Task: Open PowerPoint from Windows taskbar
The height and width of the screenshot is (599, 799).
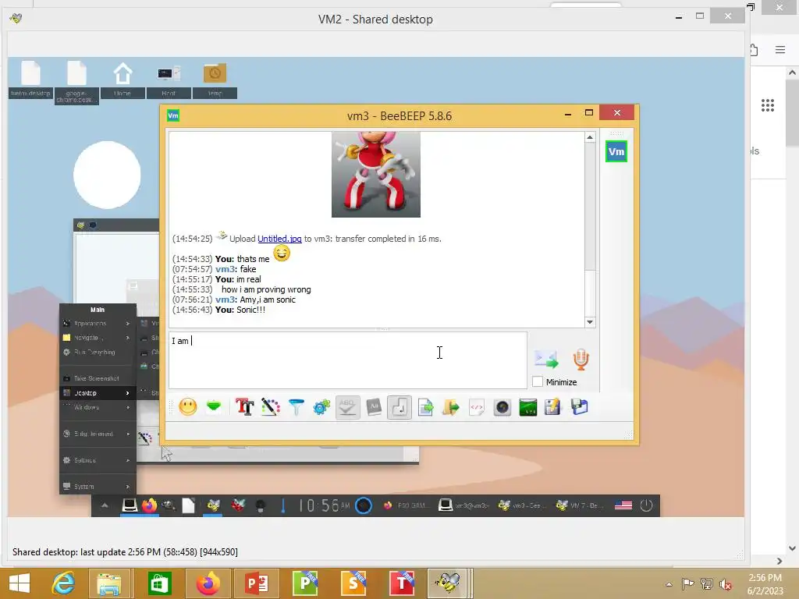Action: [x=257, y=583]
